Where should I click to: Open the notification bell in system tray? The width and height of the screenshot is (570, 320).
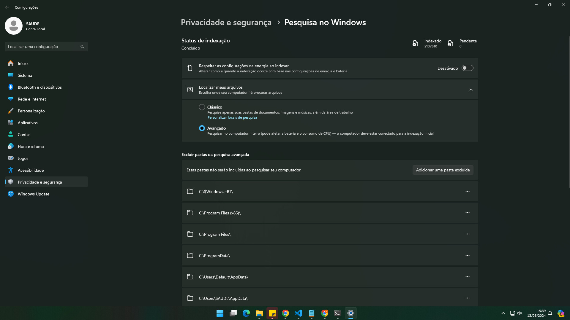click(550, 313)
